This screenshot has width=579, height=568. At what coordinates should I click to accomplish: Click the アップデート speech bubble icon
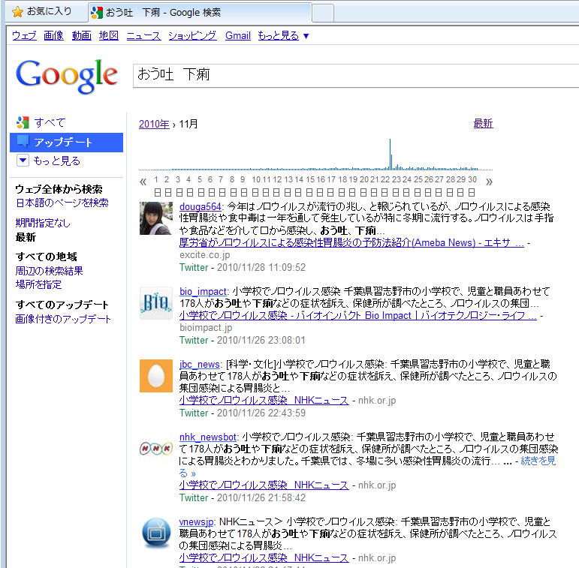(x=23, y=141)
